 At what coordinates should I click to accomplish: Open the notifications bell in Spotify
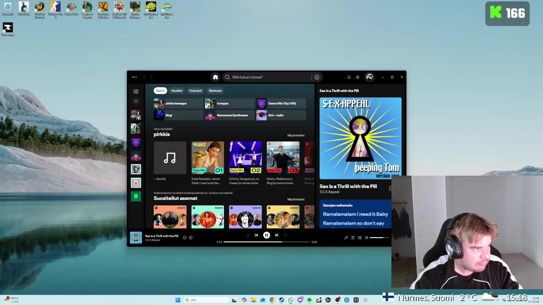point(349,77)
